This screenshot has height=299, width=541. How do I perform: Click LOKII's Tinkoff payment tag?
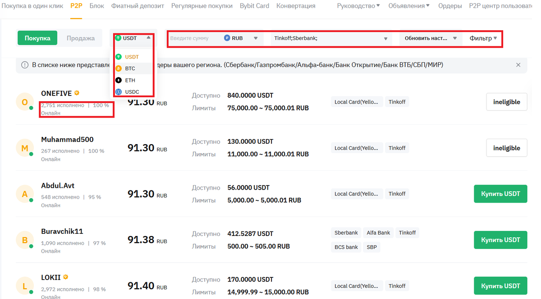pos(397,286)
